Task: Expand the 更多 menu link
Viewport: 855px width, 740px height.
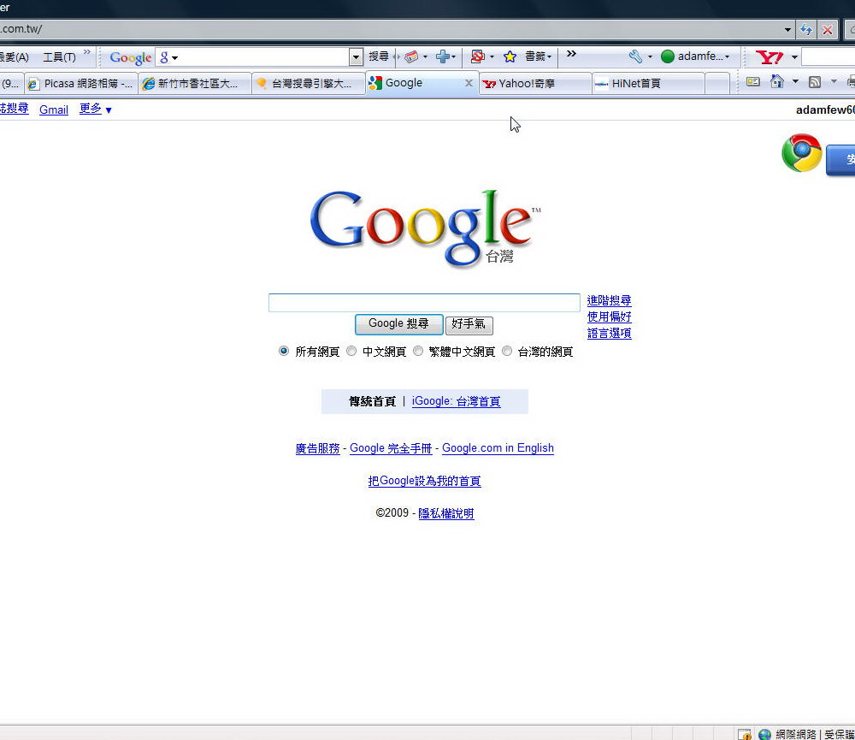Action: (x=96, y=110)
